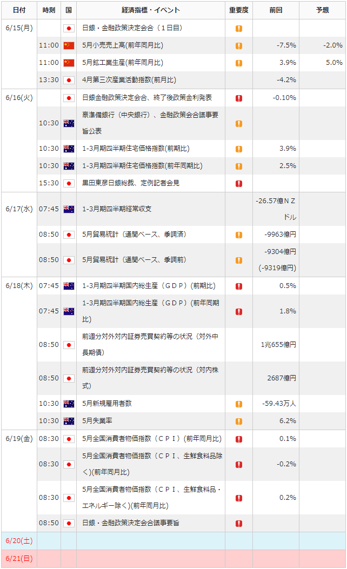Click the event text 5月新規雇用者数
This screenshot has width=347, height=569.
click(106, 404)
